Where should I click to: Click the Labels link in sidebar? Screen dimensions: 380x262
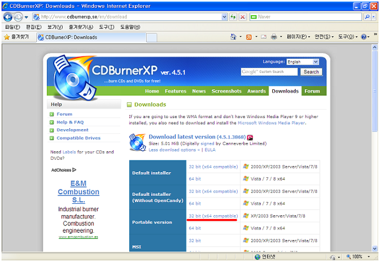click(69, 152)
